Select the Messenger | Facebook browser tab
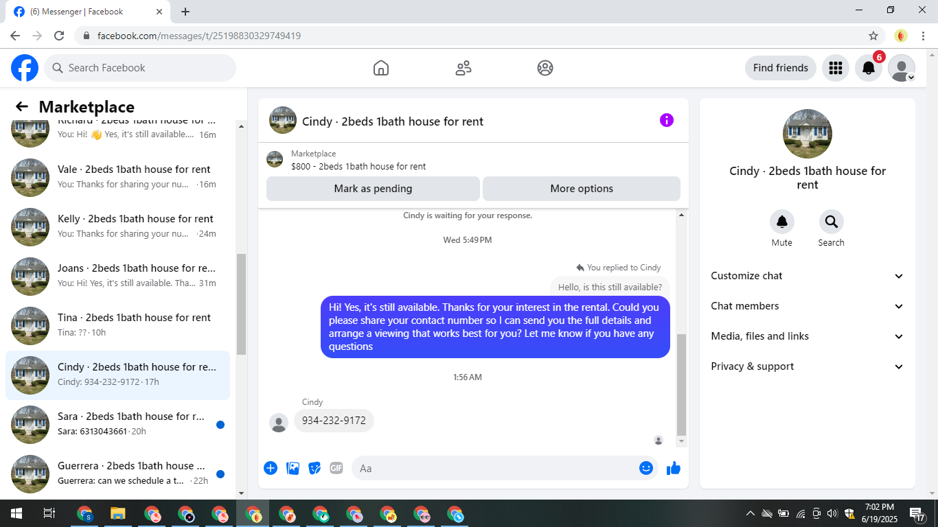Image resolution: width=938 pixels, height=527 pixels. [x=87, y=12]
